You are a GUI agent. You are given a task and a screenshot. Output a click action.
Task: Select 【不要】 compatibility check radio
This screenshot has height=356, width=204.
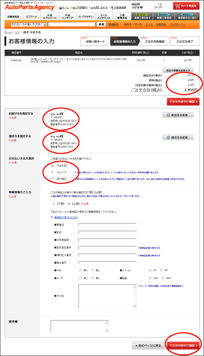point(54,204)
